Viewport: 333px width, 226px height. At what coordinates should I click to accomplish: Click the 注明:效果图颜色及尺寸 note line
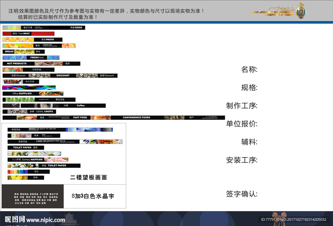click(x=106, y=11)
